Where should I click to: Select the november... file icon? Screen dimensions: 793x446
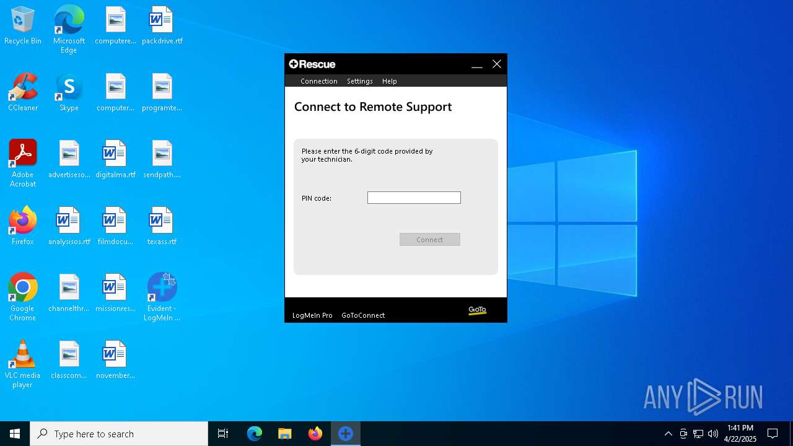(x=115, y=360)
